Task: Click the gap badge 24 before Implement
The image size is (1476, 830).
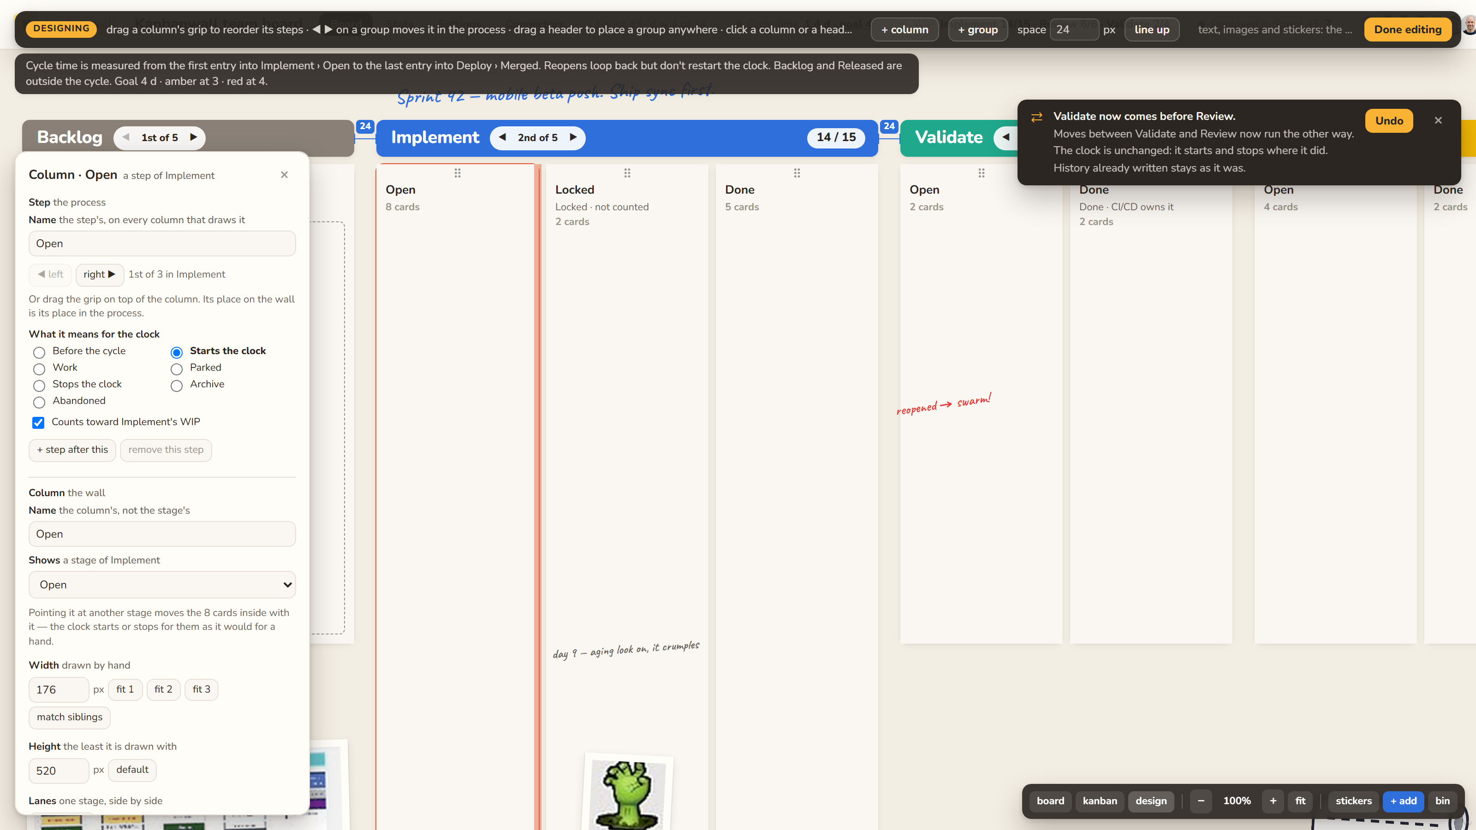Action: 365,126
